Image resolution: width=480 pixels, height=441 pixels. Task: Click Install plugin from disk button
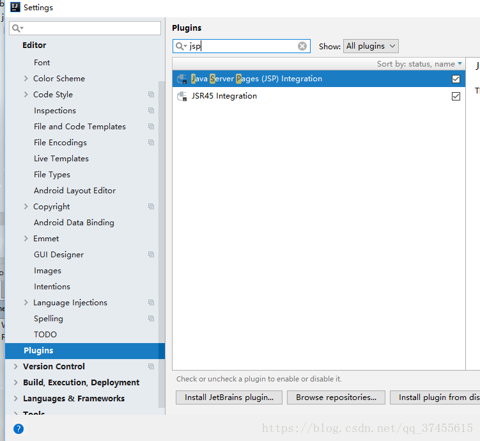click(435, 397)
